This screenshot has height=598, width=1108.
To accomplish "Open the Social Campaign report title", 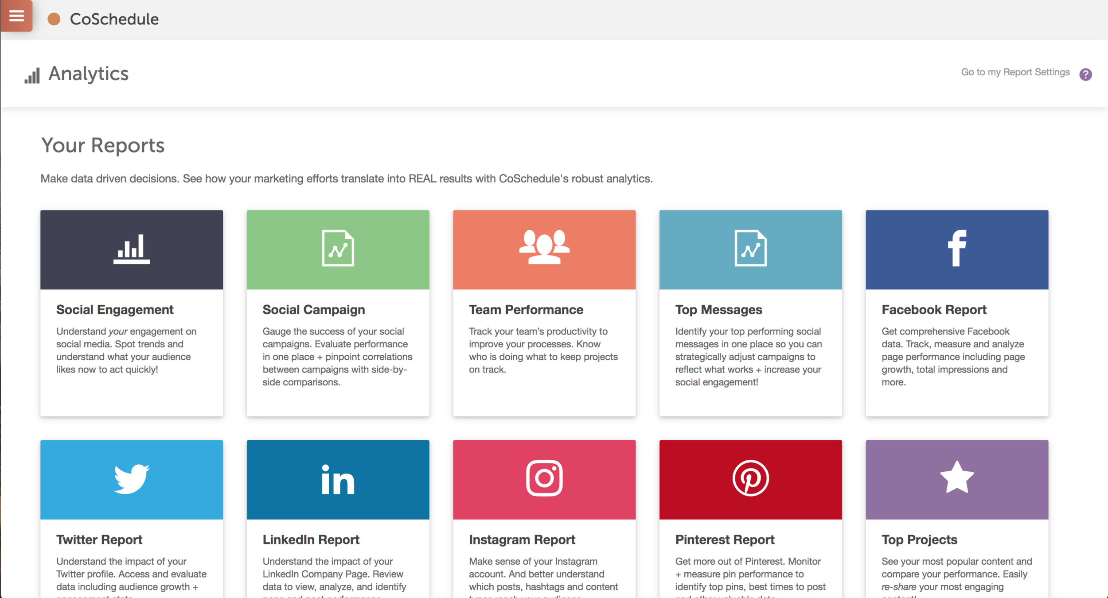I will pyautogui.click(x=314, y=310).
